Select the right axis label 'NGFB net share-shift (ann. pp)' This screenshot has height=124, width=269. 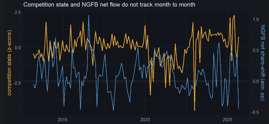click(263, 63)
